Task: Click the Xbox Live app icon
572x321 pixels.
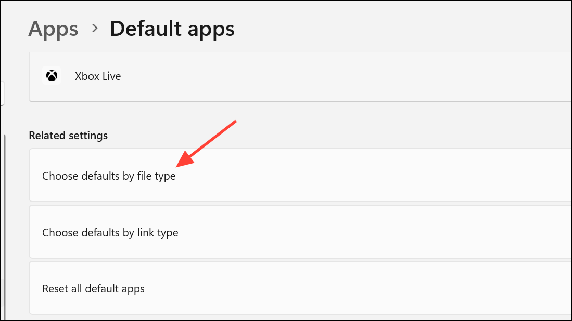Action: (x=52, y=76)
